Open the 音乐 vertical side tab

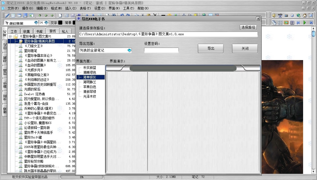[x=5, y=84]
